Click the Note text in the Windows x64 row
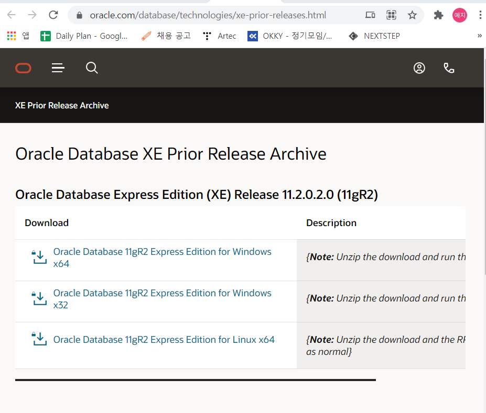Image resolution: width=486 pixels, height=413 pixels. 386,257
